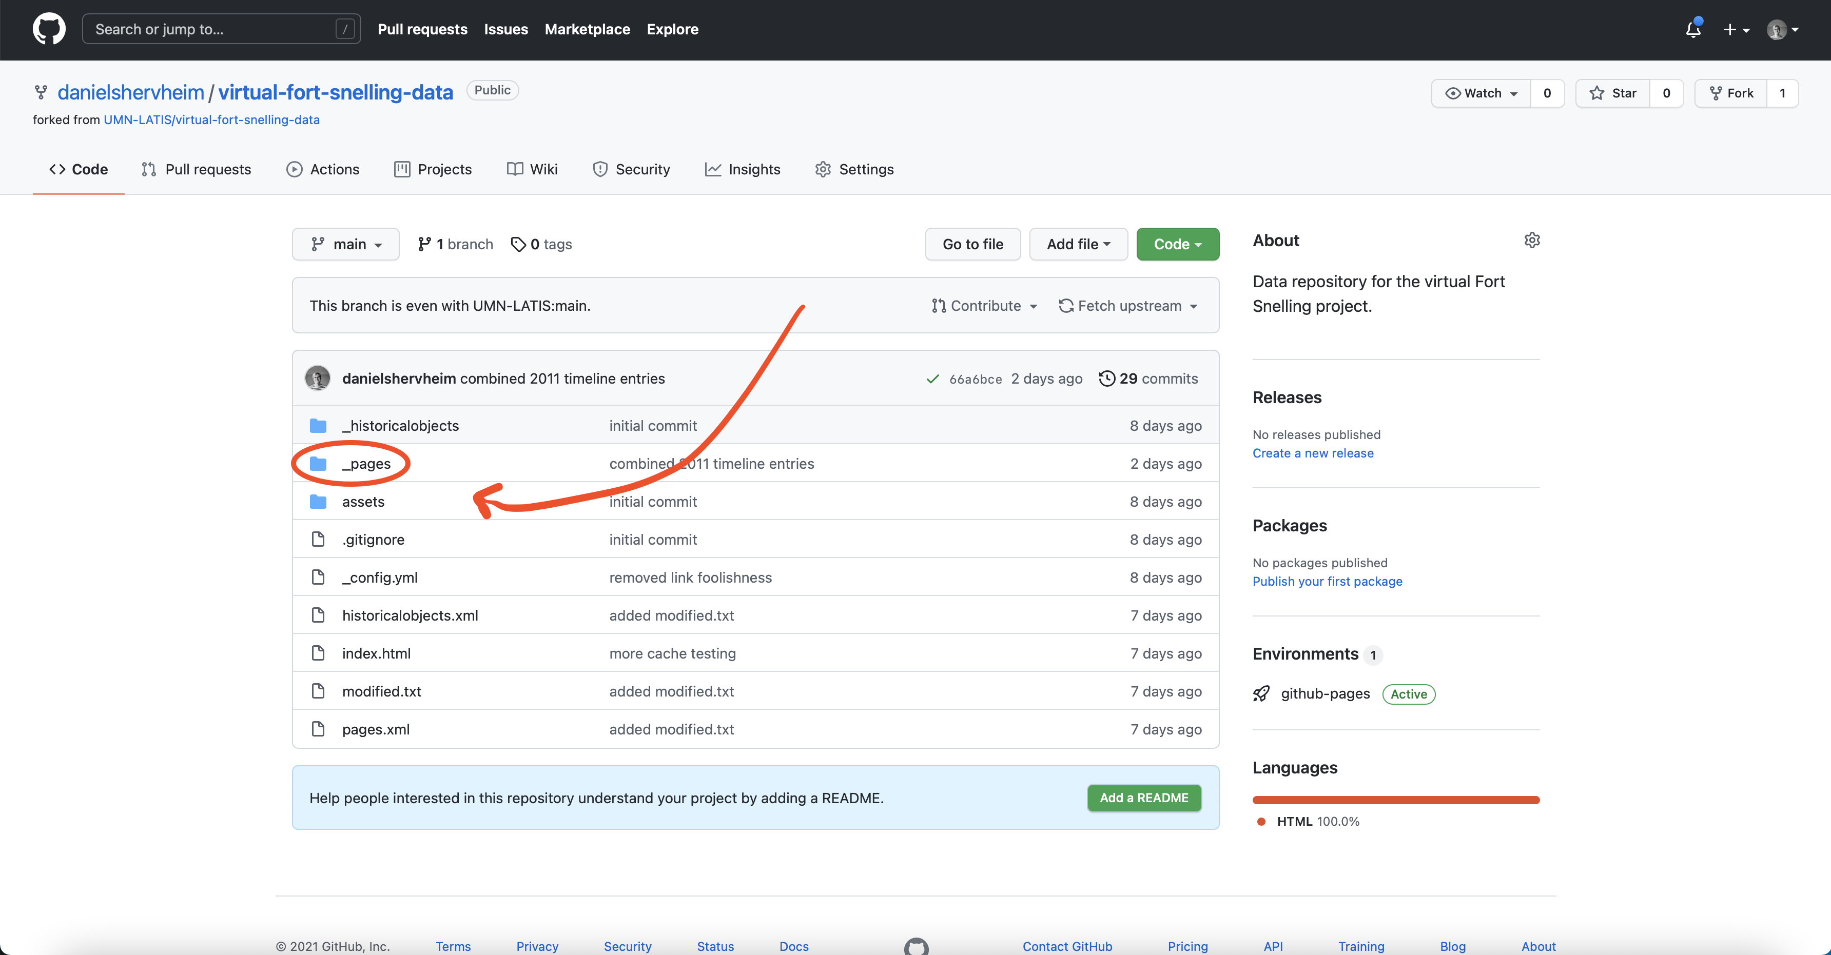The height and width of the screenshot is (955, 1831).
Task: Click Add a README button
Action: (x=1144, y=797)
